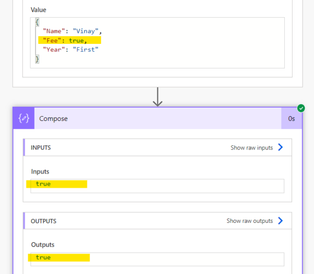Click the Show raw inputs chevron arrow
The width and height of the screenshot is (314, 274).
pyautogui.click(x=281, y=147)
